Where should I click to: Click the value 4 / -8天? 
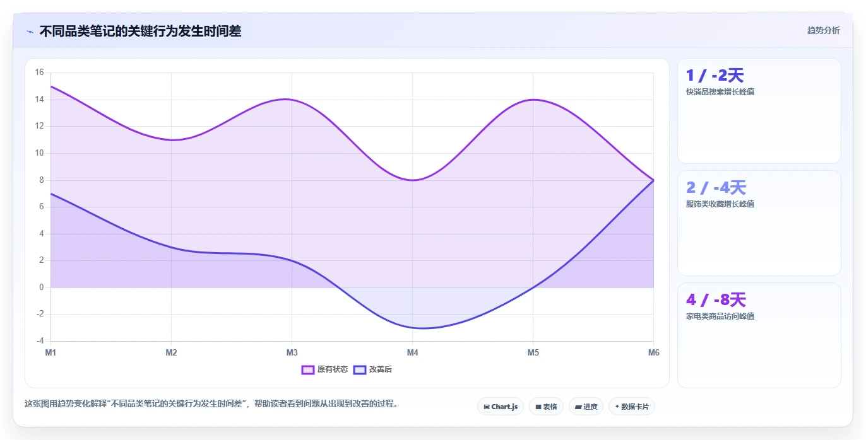coord(716,300)
